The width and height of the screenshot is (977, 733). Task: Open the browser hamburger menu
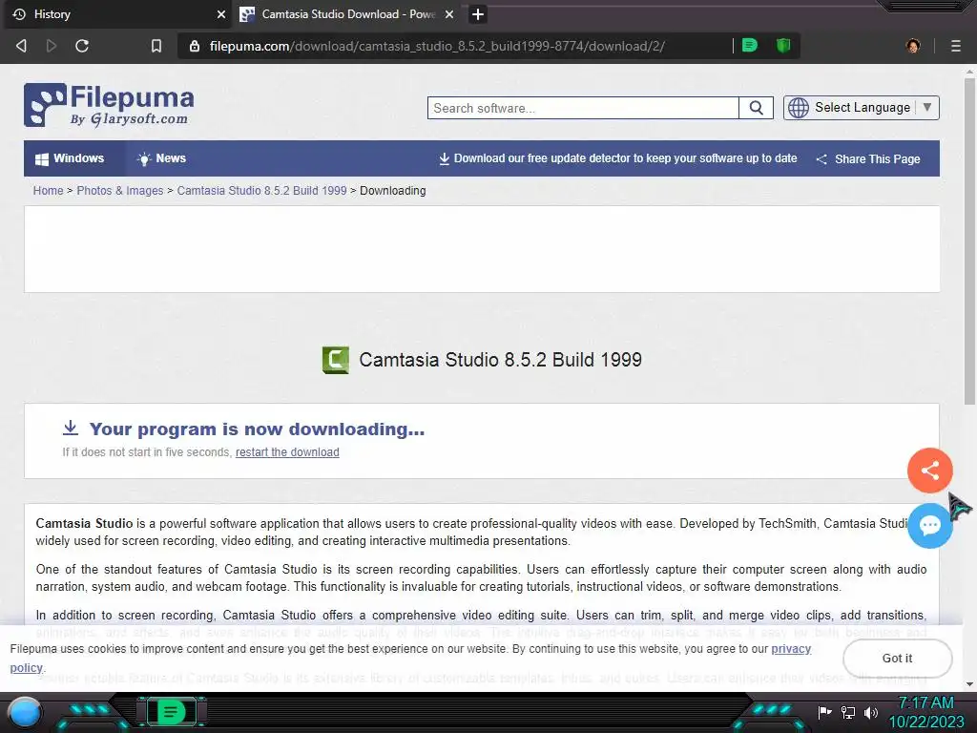pos(956,46)
